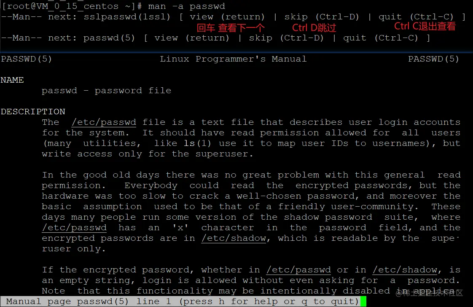Click the red 'Ctrl D跳过' annotation
473x307 pixels.
314,28
